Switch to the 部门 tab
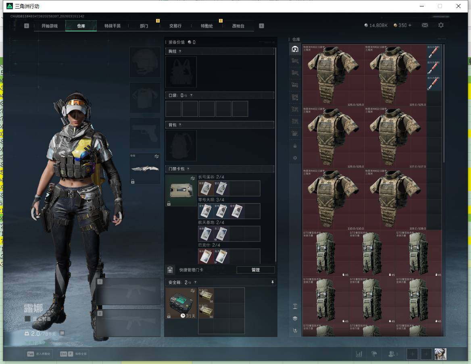 pyautogui.click(x=144, y=26)
